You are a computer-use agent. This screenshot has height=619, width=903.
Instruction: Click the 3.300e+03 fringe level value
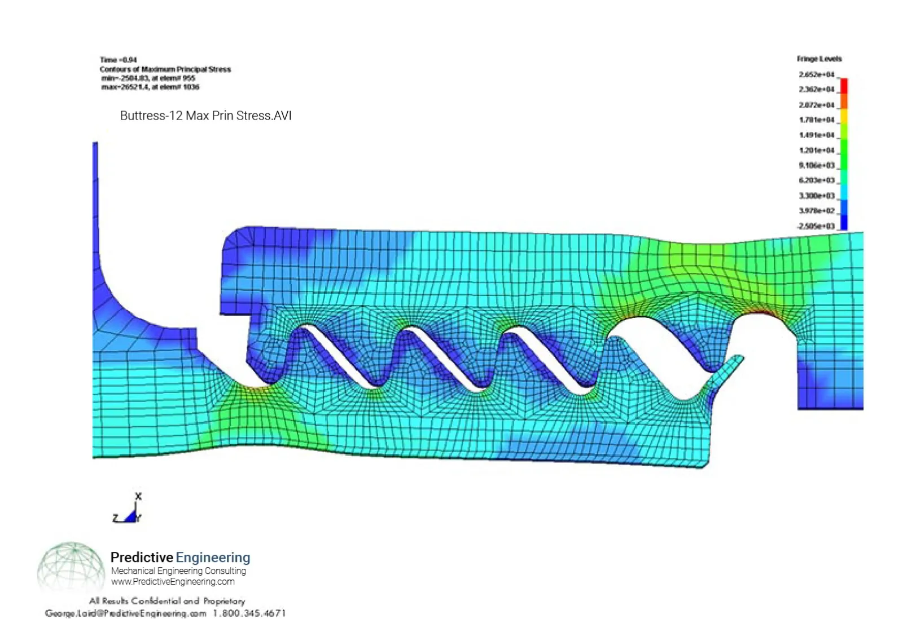click(816, 196)
